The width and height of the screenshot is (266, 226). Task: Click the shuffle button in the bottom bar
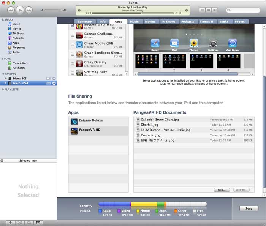[x=20, y=223]
